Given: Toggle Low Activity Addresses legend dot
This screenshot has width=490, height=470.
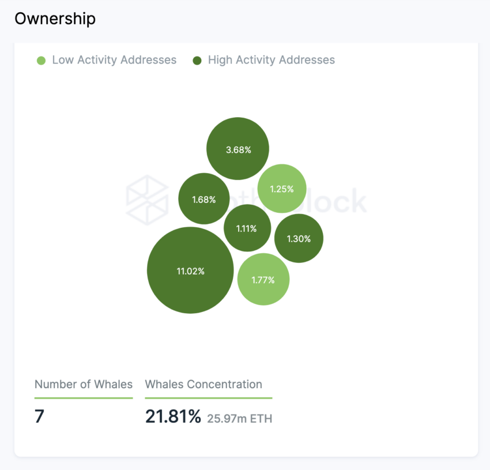Looking at the screenshot, I should [42, 61].
